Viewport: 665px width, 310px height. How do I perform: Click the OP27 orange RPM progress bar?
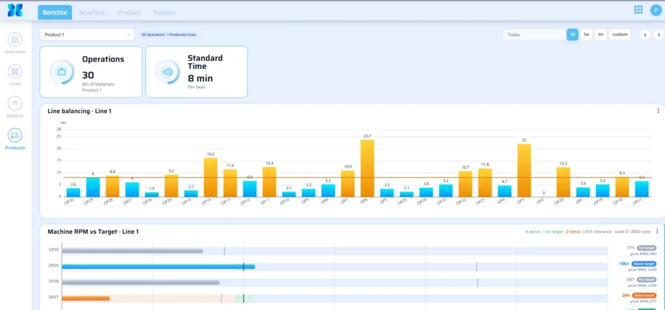click(86, 298)
